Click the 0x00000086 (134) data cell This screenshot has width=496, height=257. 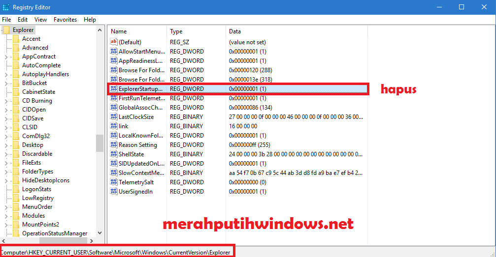point(251,107)
